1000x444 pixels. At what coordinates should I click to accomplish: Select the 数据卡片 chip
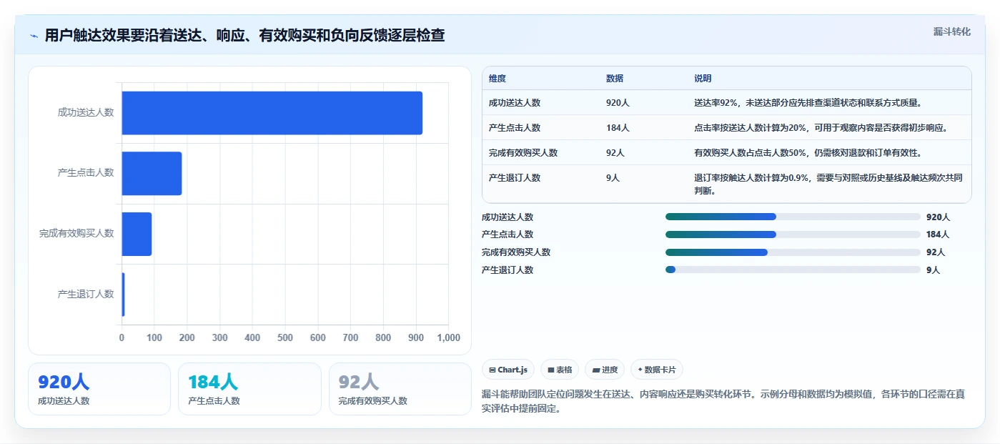pyautogui.click(x=657, y=370)
